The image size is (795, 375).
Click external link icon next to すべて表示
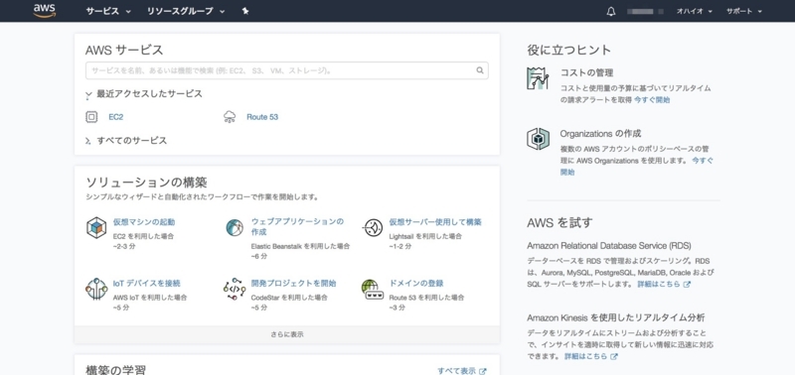pos(483,371)
